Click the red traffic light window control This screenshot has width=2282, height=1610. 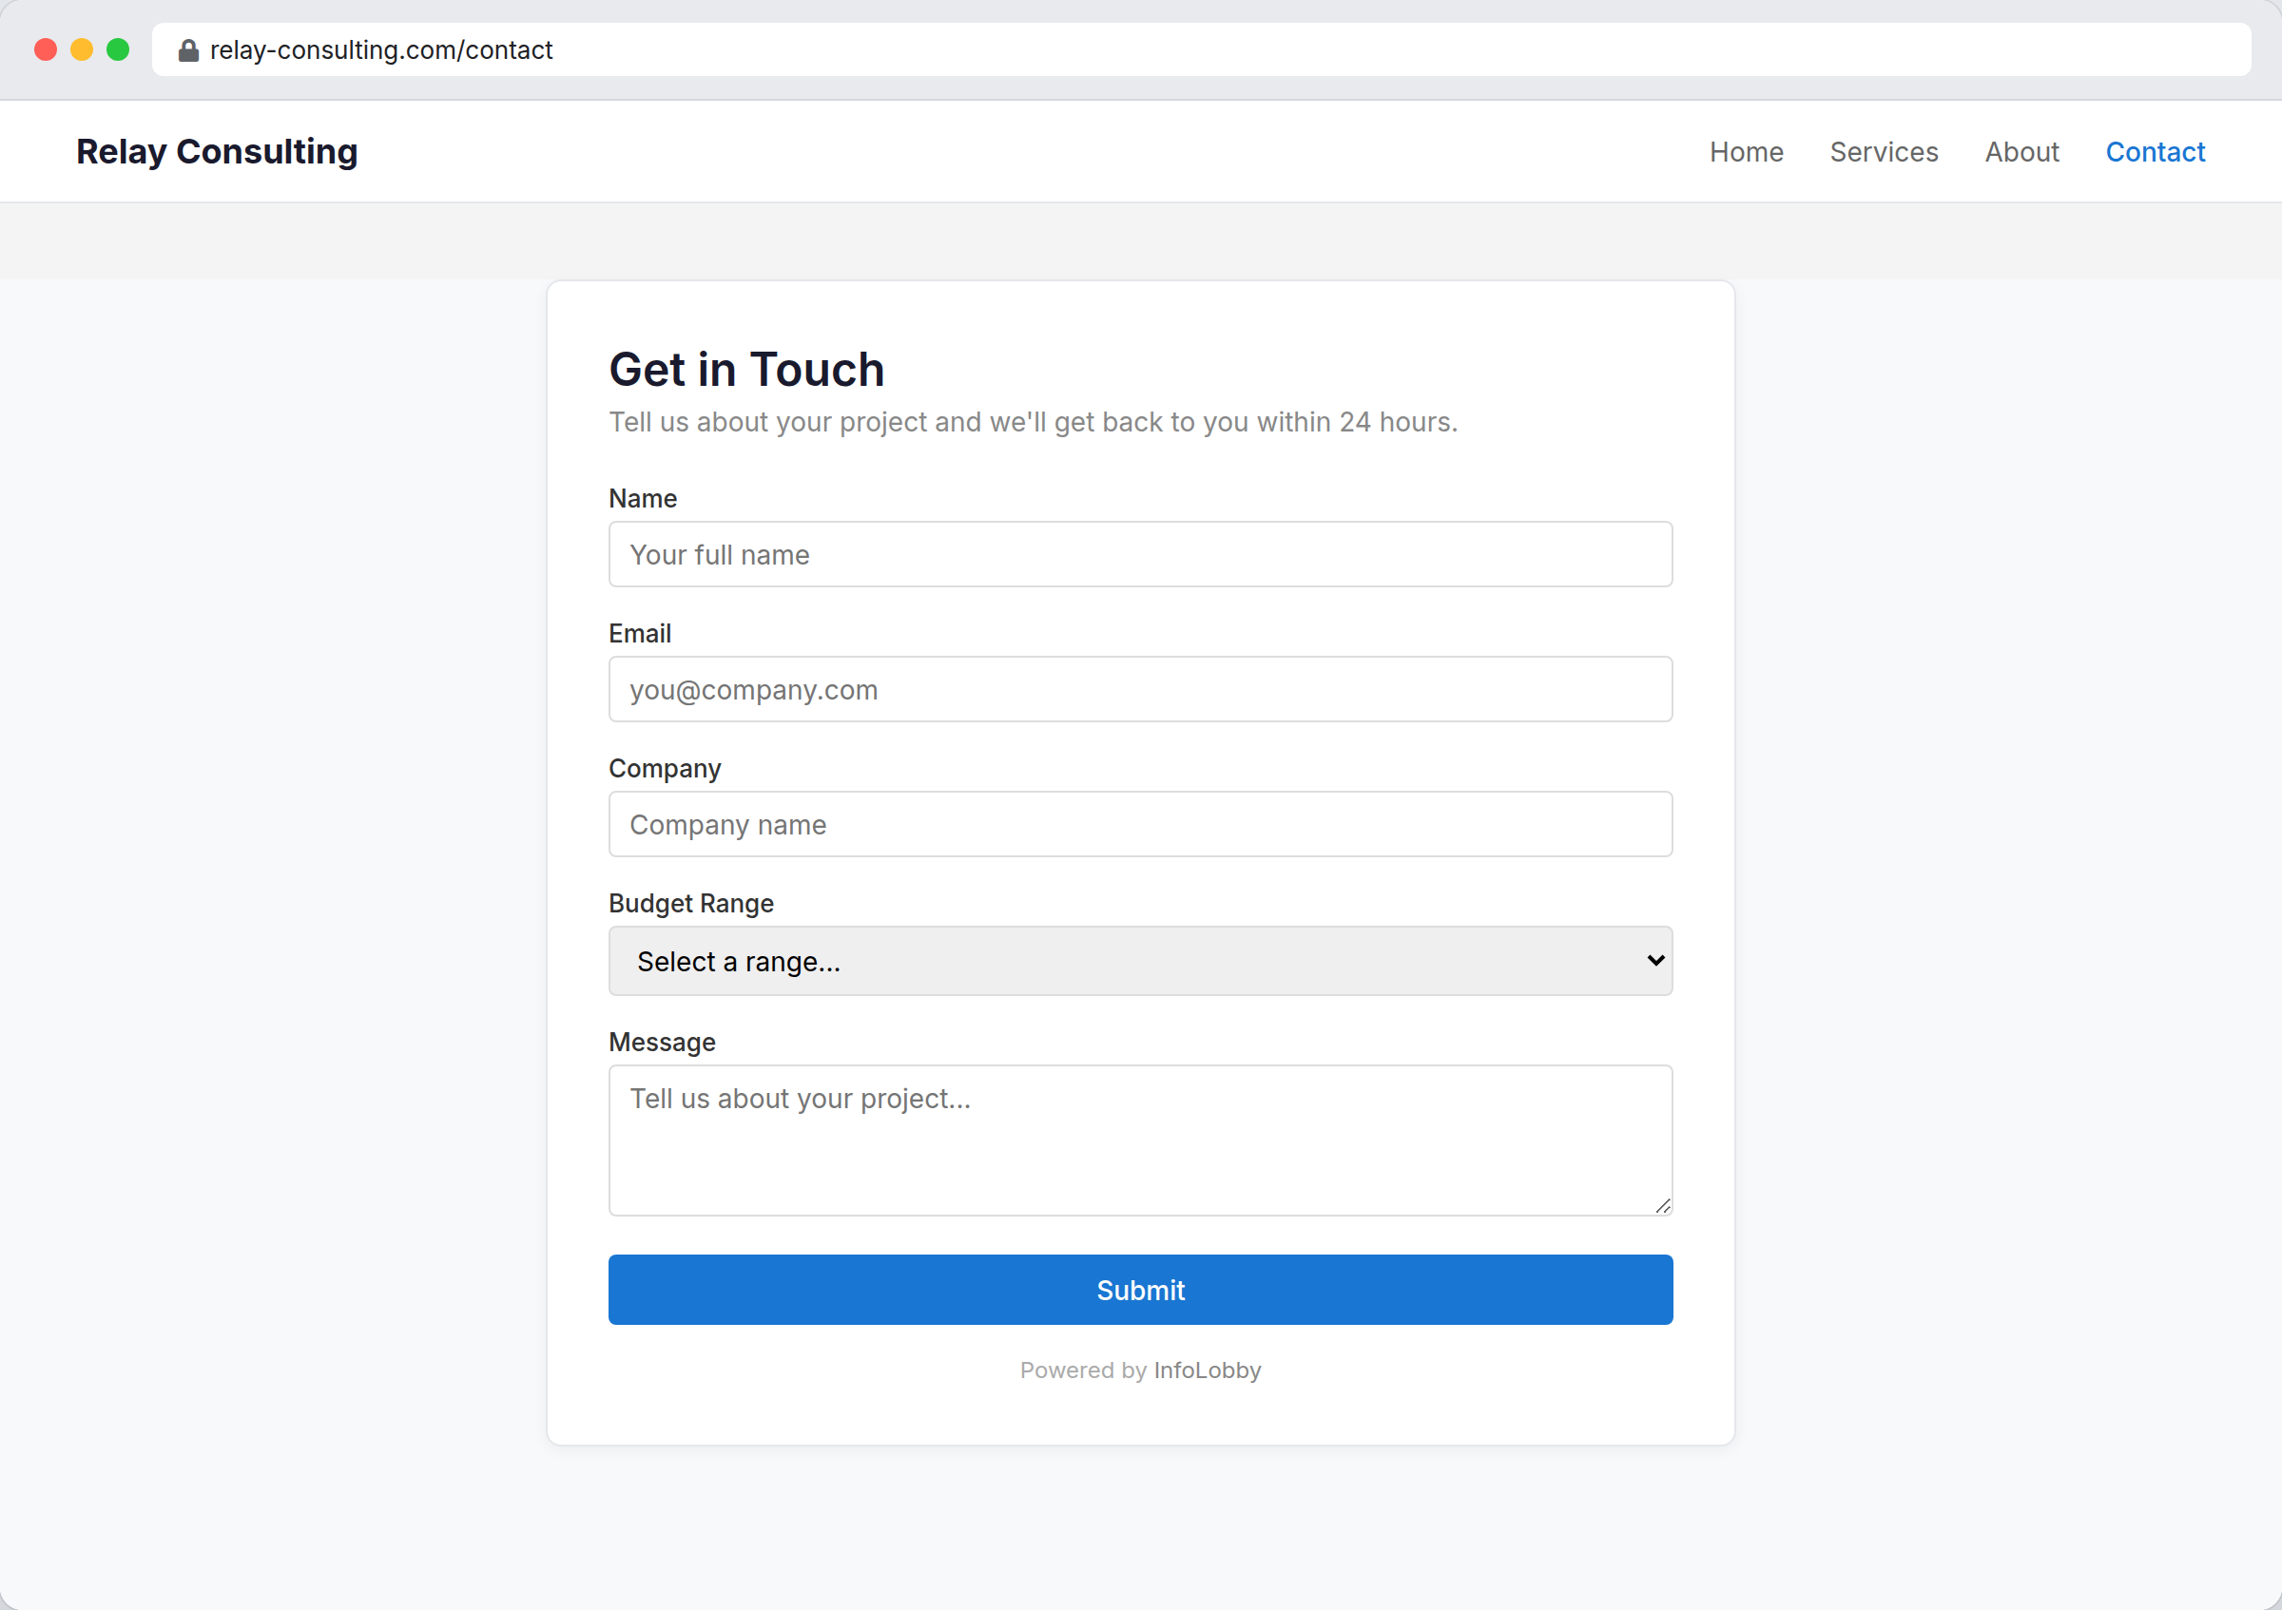(45, 48)
